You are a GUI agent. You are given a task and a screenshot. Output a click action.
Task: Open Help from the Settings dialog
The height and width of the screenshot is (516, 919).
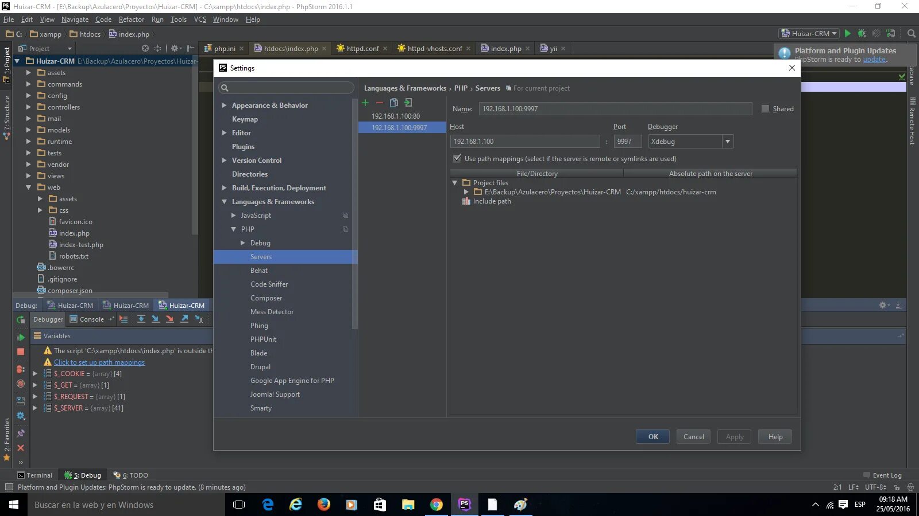tap(775, 437)
